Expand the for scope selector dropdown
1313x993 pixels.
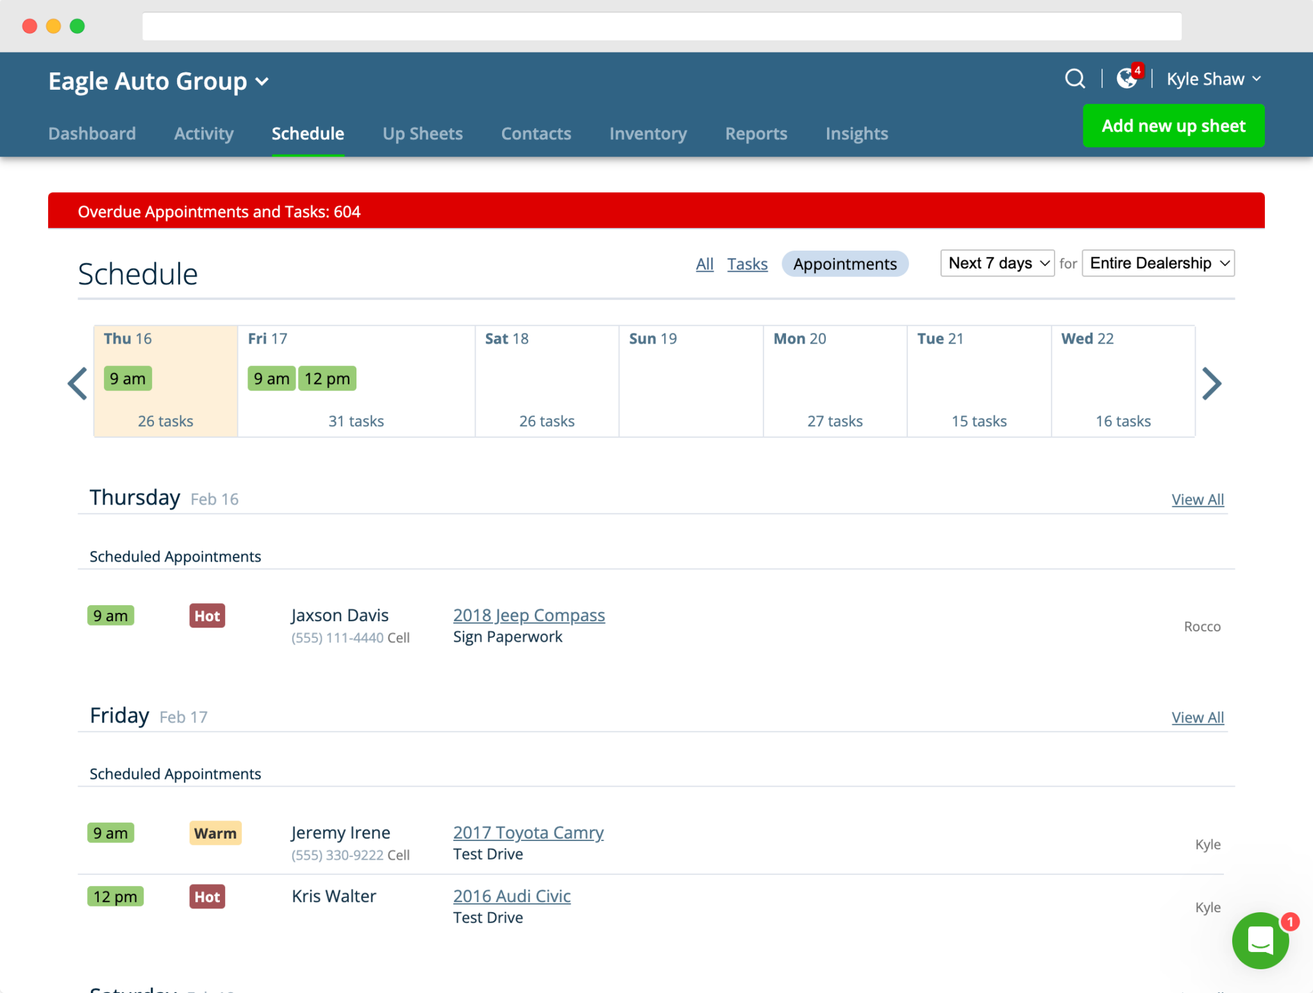click(x=1158, y=264)
